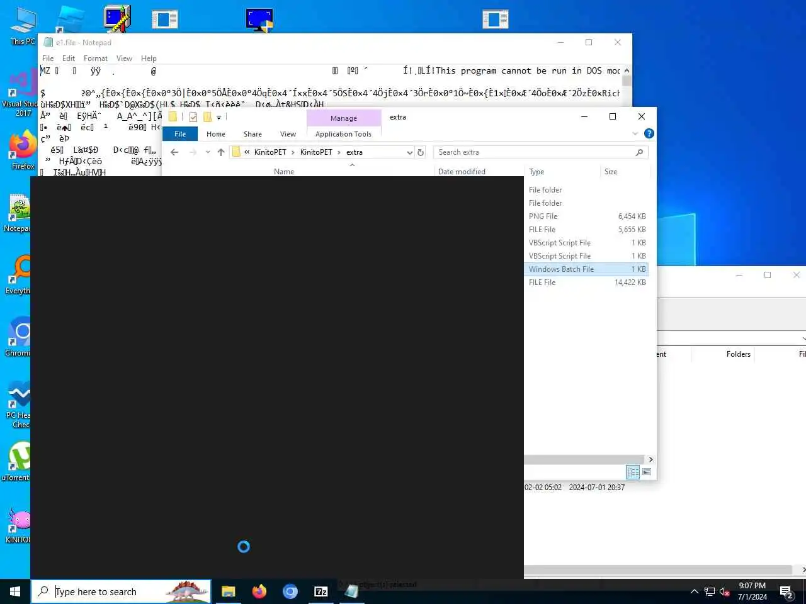This screenshot has width=806, height=604.
Task: Open Chromium from taskbar
Action: point(290,591)
